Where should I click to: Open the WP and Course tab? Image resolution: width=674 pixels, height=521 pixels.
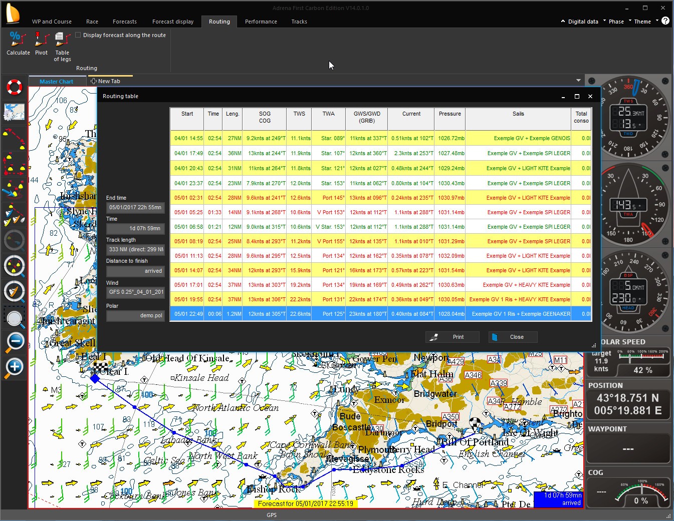point(52,22)
